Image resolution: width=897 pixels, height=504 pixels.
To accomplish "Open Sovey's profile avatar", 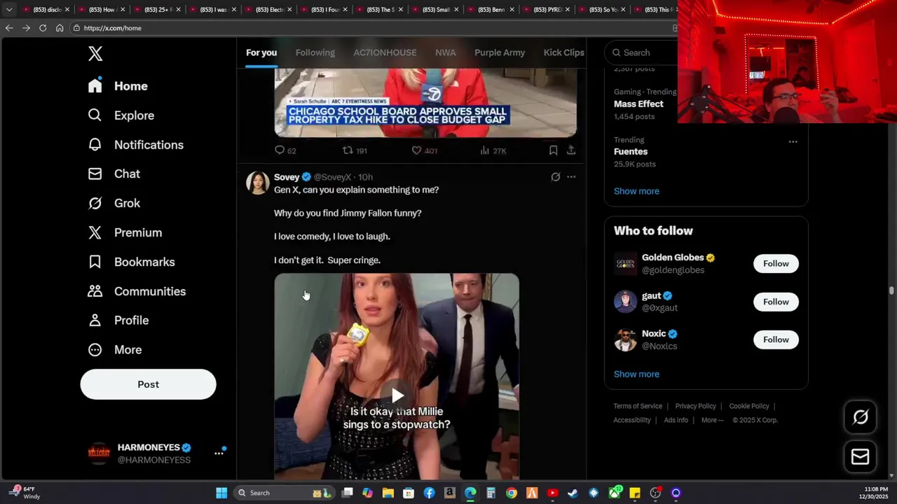I will click(x=258, y=183).
